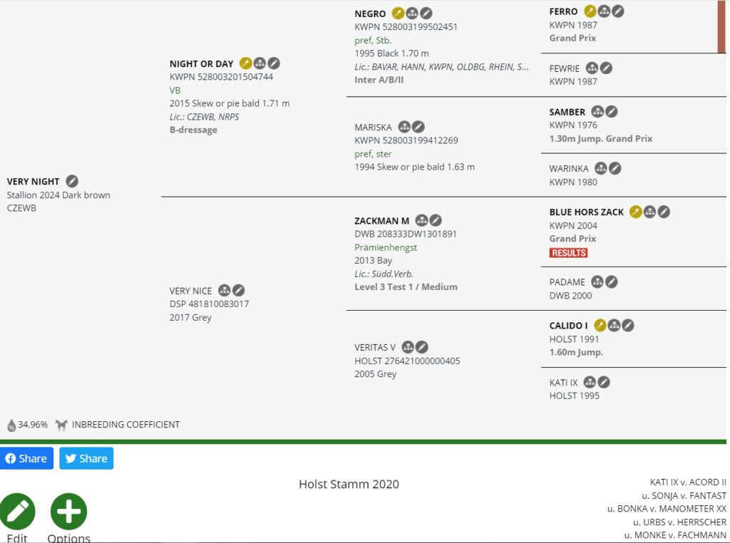
Task: Click edit pencil icon next to FERRO
Action: [618, 11]
